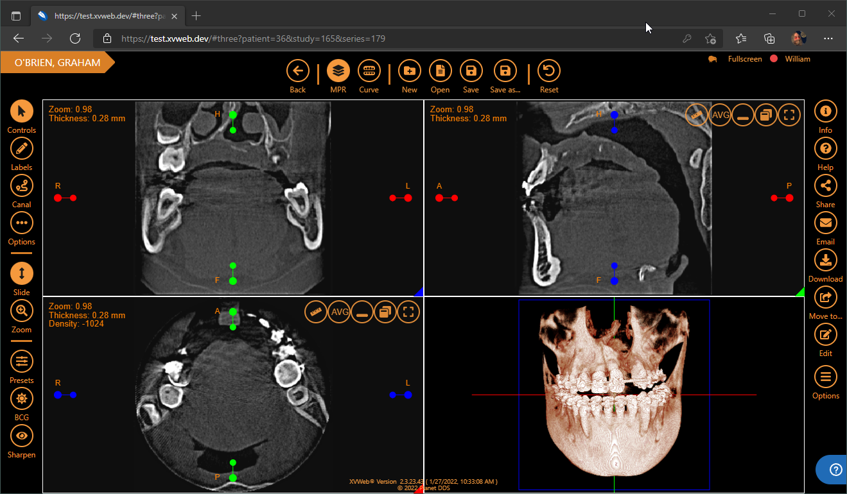
Task: Activate the Slide adjustment control
Action: point(21,274)
